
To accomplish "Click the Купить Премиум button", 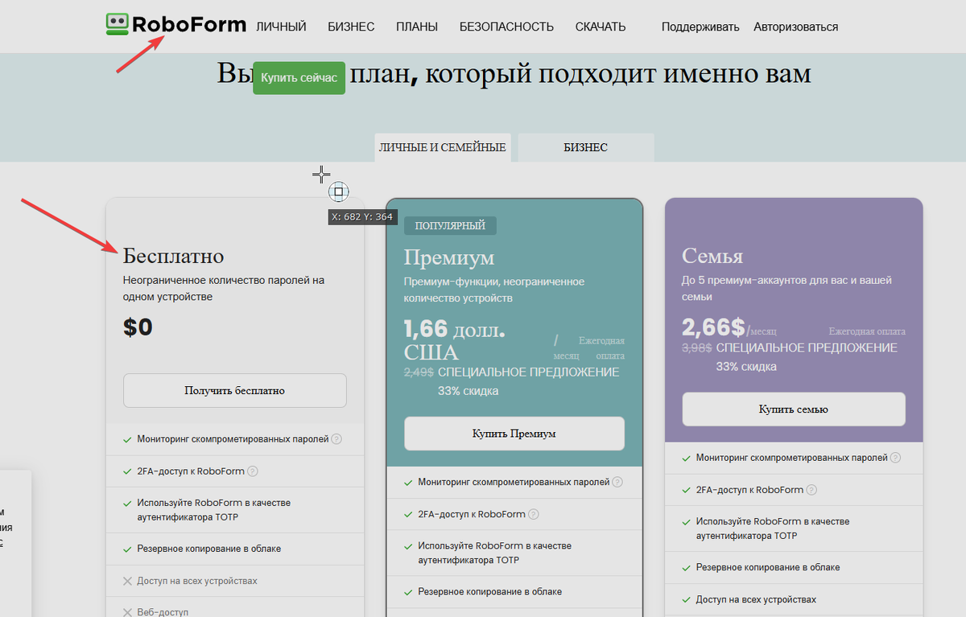I will (514, 433).
